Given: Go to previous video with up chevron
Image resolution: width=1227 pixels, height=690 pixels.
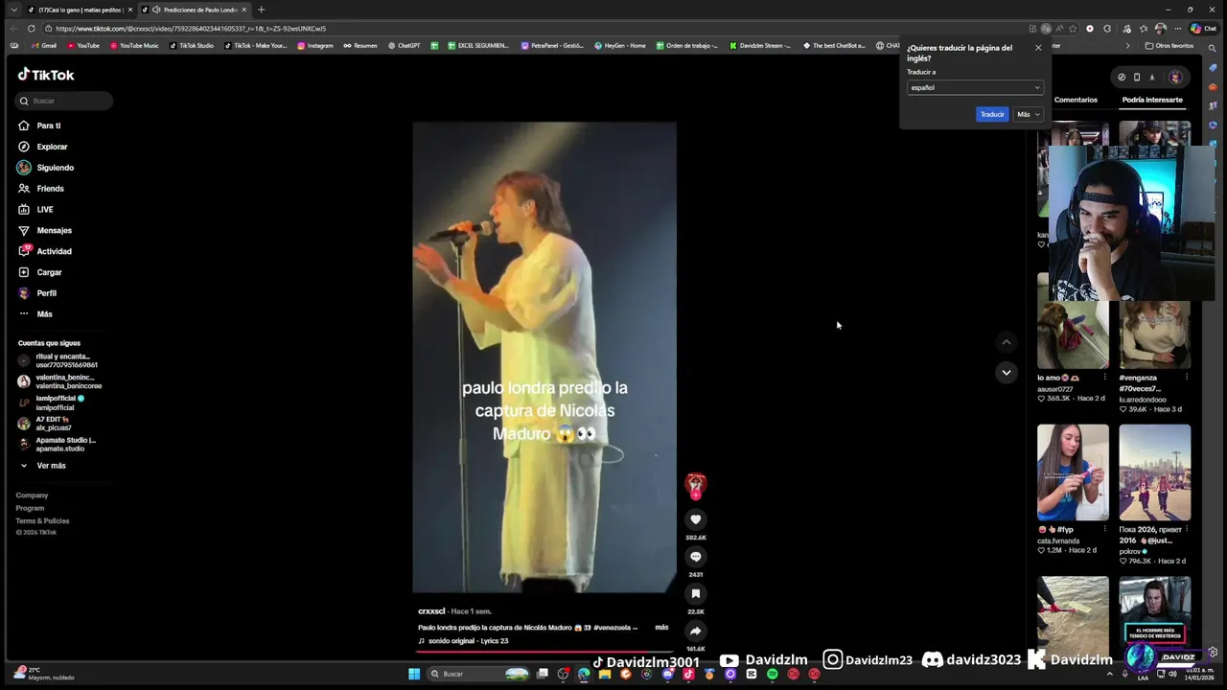Looking at the screenshot, I should pos(1006,342).
